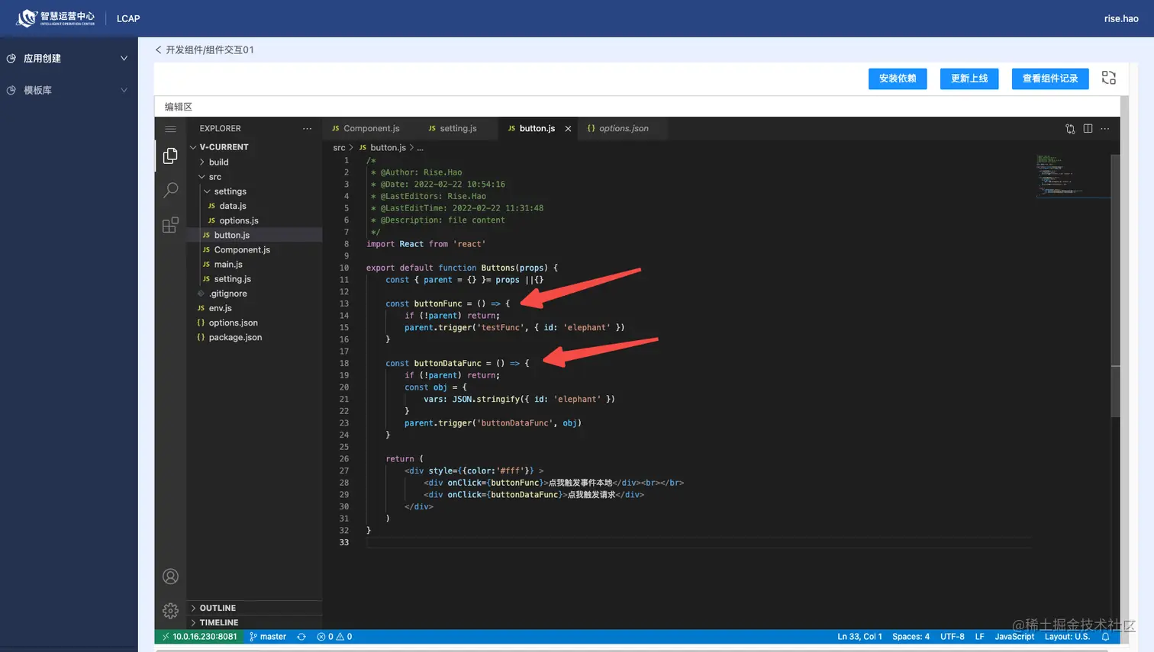This screenshot has width=1154, height=652.
Task: Click Spaces: 4 in status bar
Action: (x=911, y=637)
